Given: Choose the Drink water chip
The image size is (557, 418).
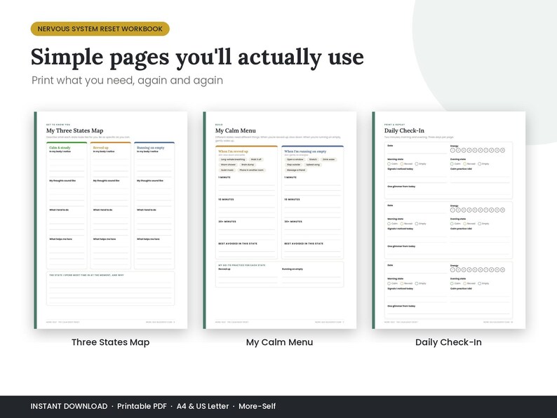Looking at the screenshot, I should pyautogui.click(x=328, y=159).
